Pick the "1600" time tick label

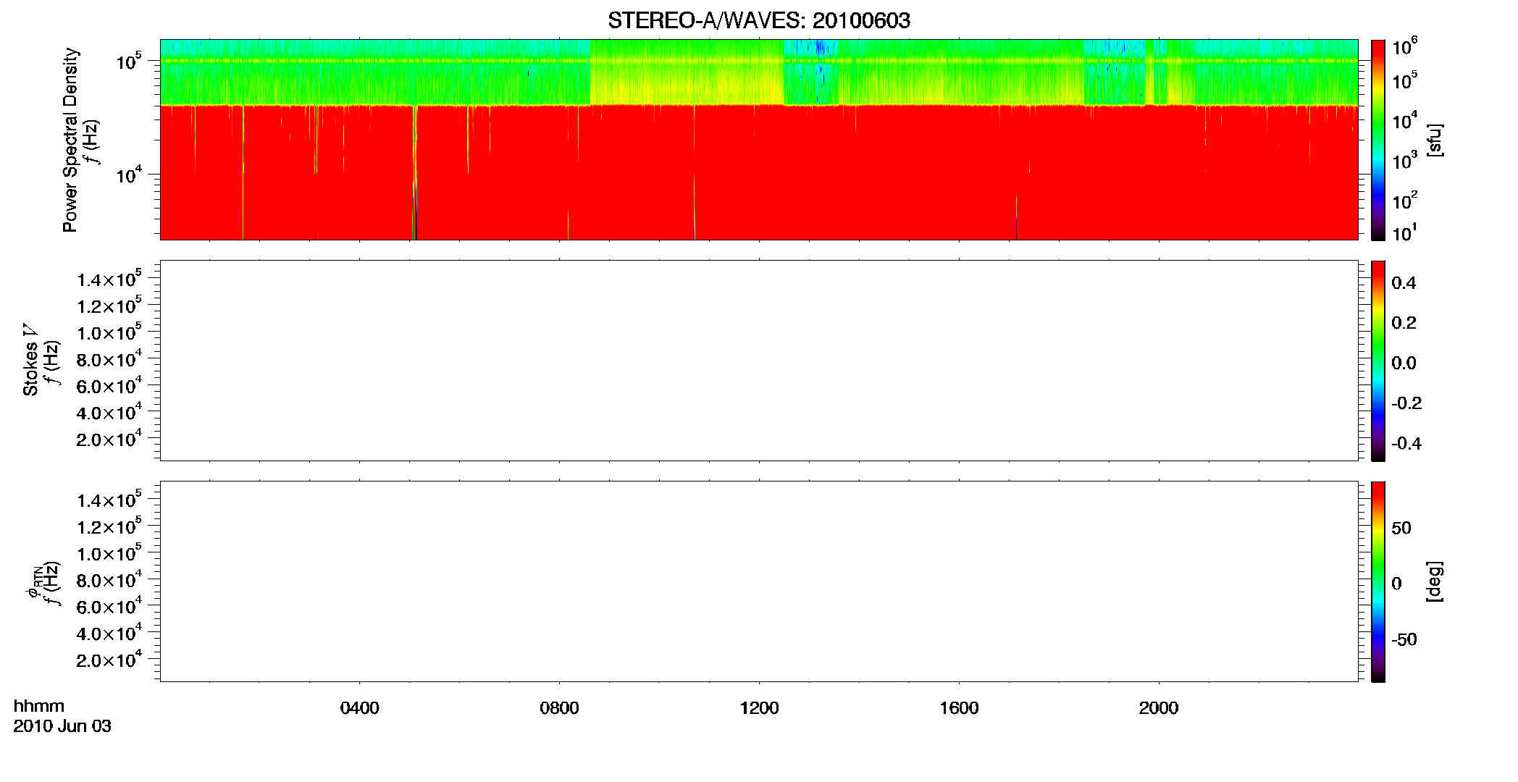959,707
